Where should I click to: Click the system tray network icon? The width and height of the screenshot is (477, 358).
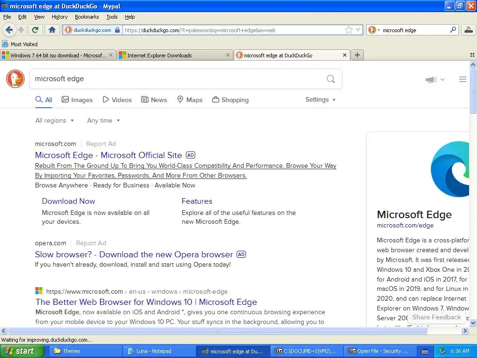tap(443, 351)
